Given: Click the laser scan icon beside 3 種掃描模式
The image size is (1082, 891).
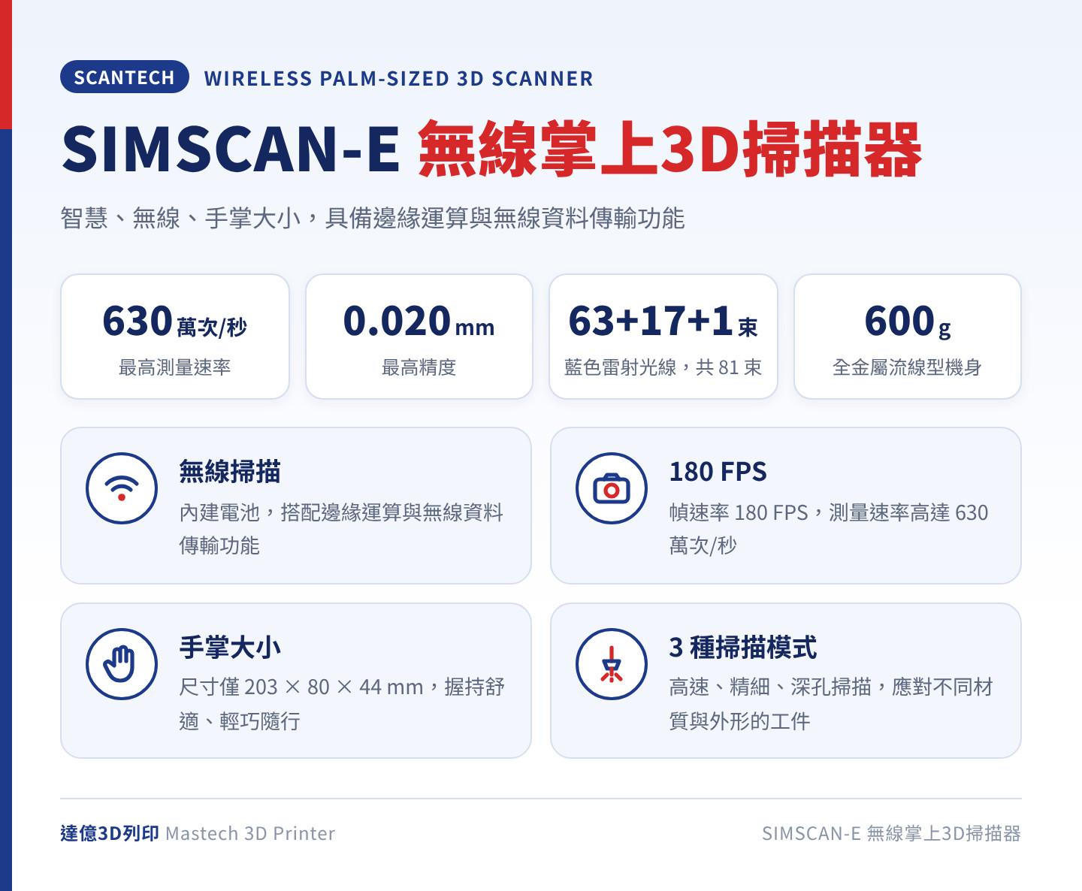Looking at the screenshot, I should (612, 664).
